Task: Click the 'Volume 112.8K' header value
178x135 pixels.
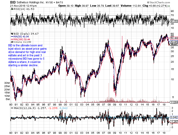Action: coord(131,6)
